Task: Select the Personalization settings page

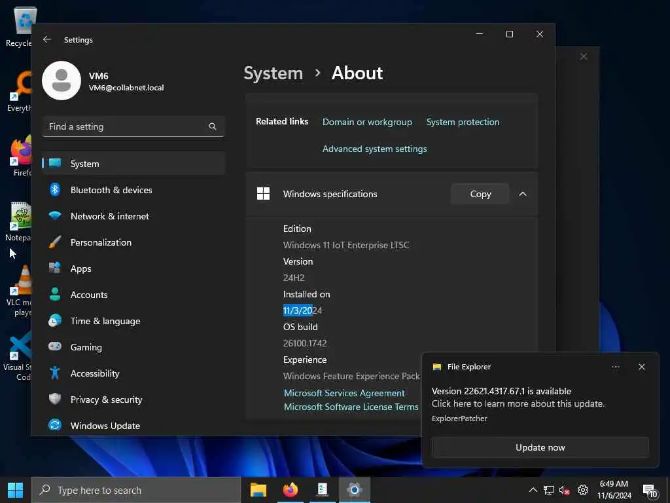Action: coord(133,242)
